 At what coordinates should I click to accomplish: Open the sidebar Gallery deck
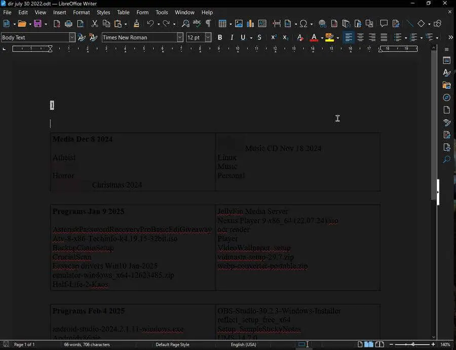447,85
